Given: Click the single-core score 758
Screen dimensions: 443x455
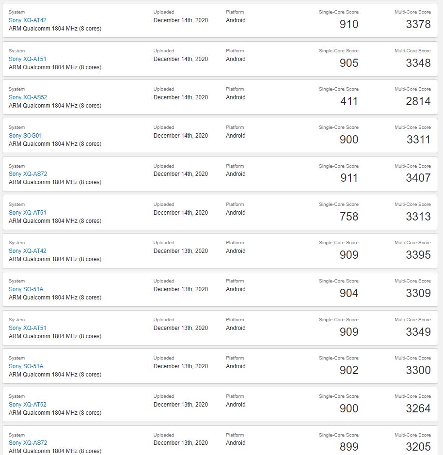Looking at the screenshot, I should 349,217.
